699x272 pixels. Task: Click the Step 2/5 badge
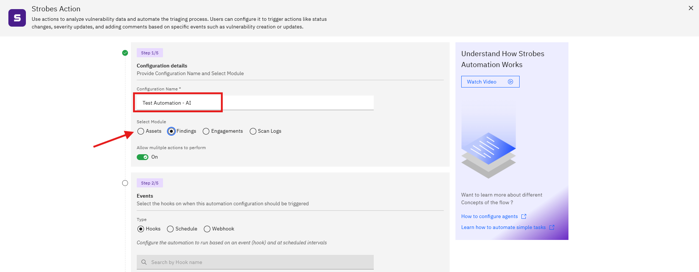[150, 183]
